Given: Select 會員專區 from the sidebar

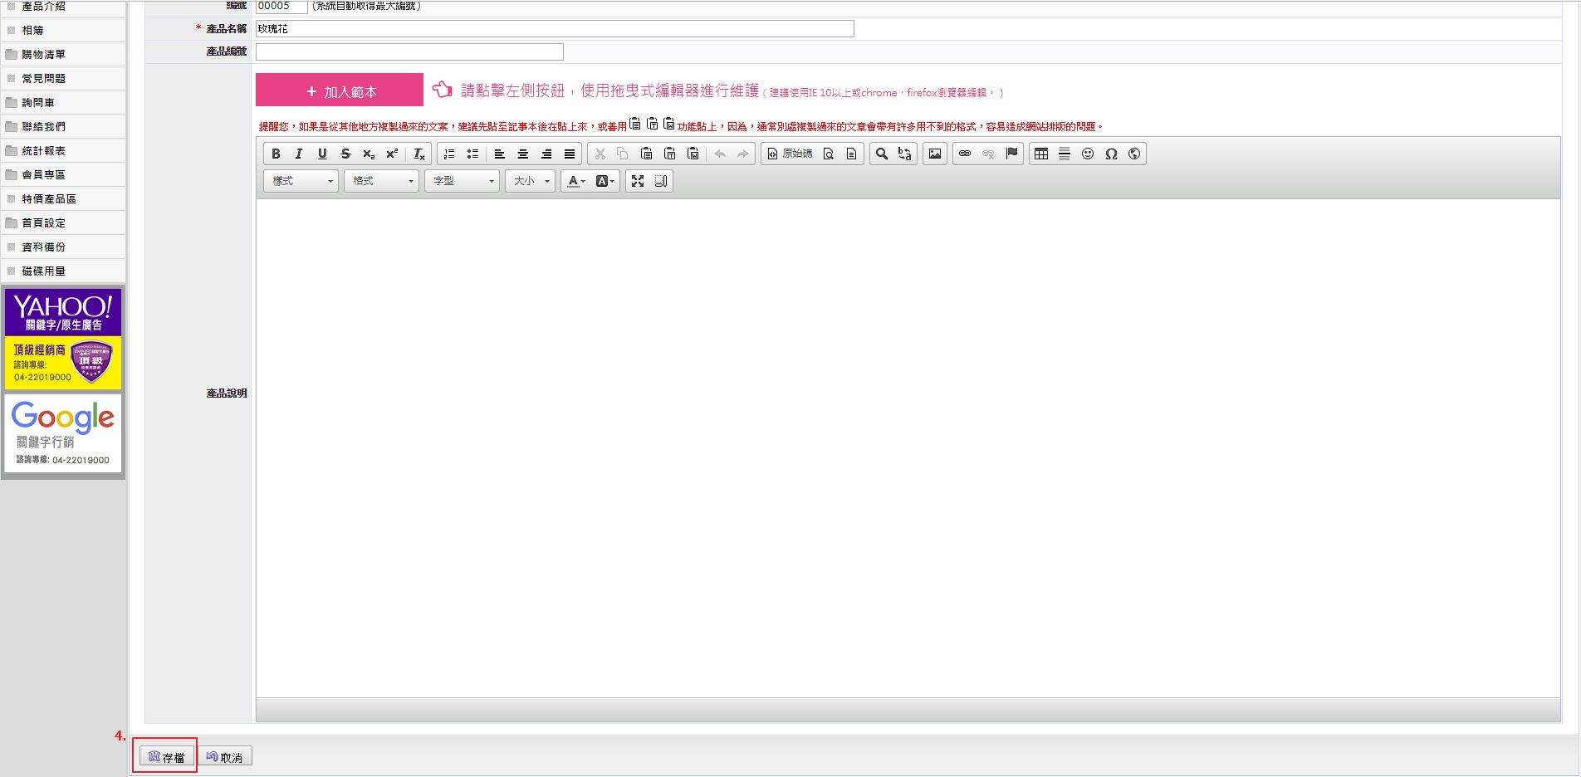Looking at the screenshot, I should [x=43, y=175].
